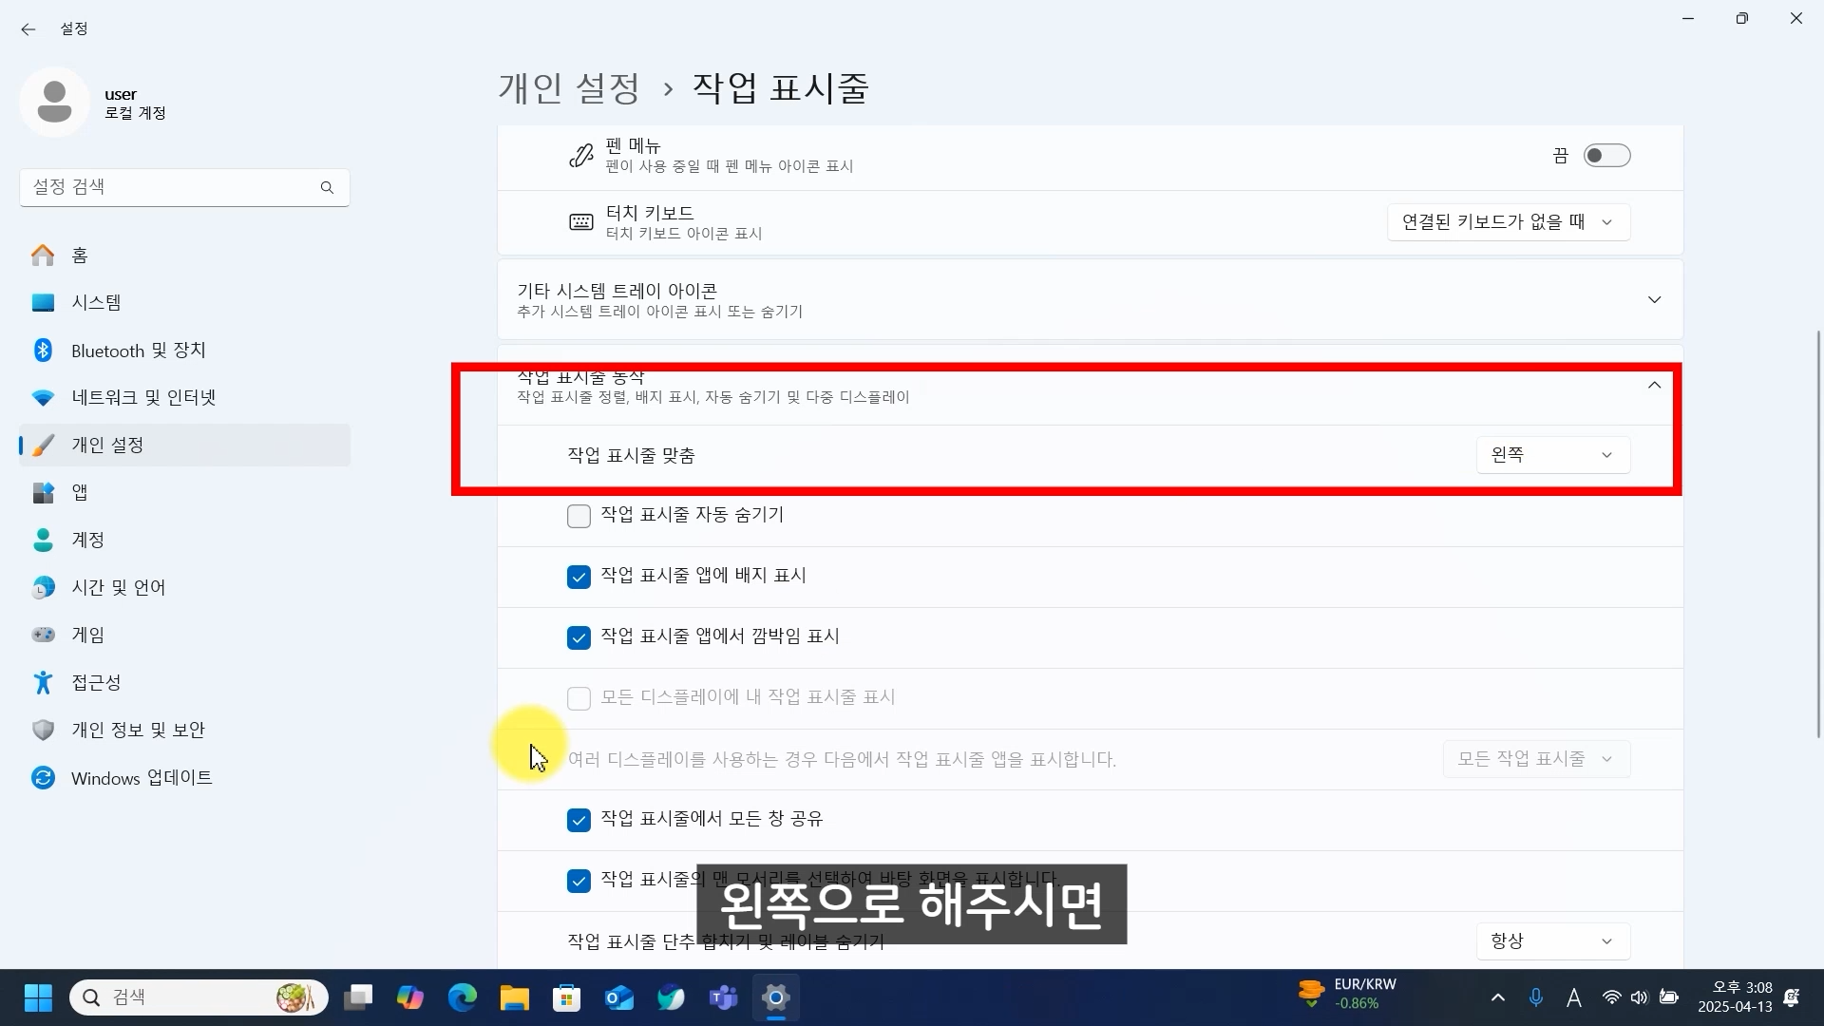Image resolution: width=1824 pixels, height=1026 pixels.
Task: Open Windows 업데이트 page
Action: coord(141,778)
